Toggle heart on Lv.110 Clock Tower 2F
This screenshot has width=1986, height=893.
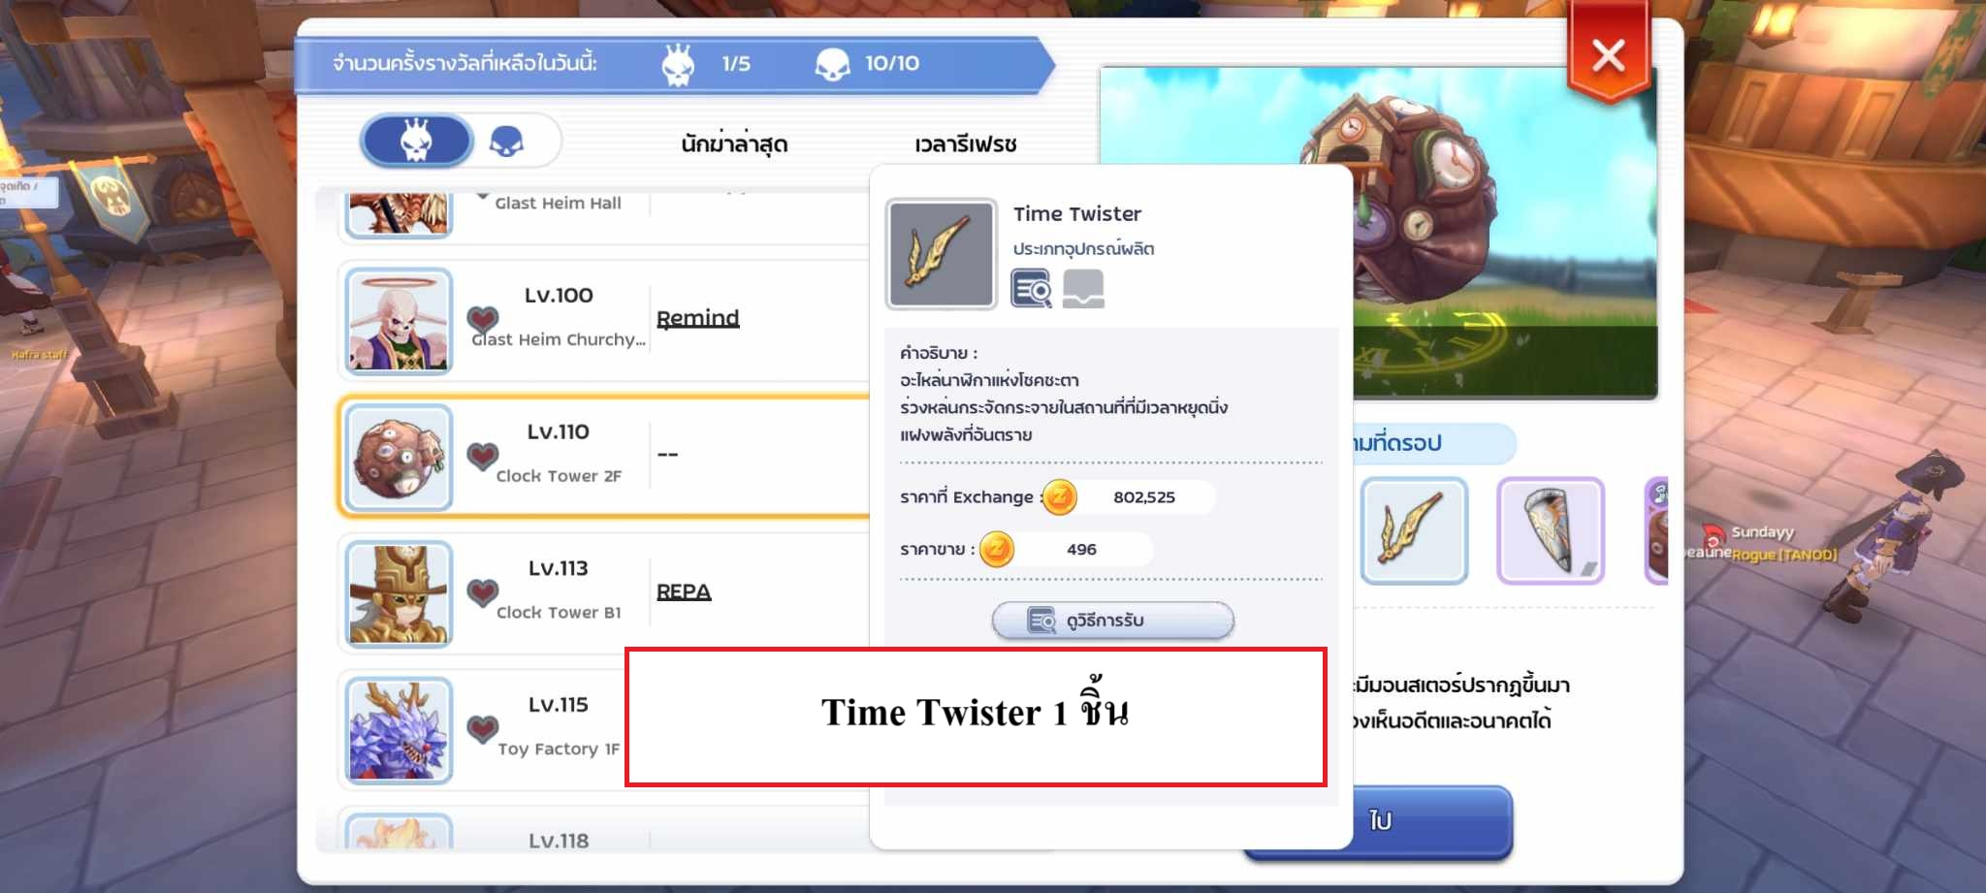point(483,456)
